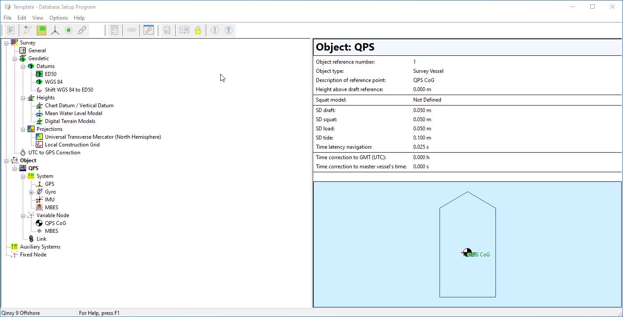Click the question mark help icon

click(x=228, y=30)
